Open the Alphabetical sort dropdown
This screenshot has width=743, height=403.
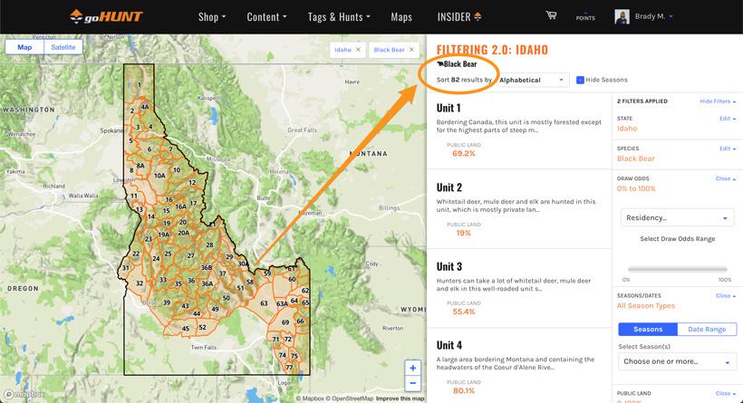533,80
